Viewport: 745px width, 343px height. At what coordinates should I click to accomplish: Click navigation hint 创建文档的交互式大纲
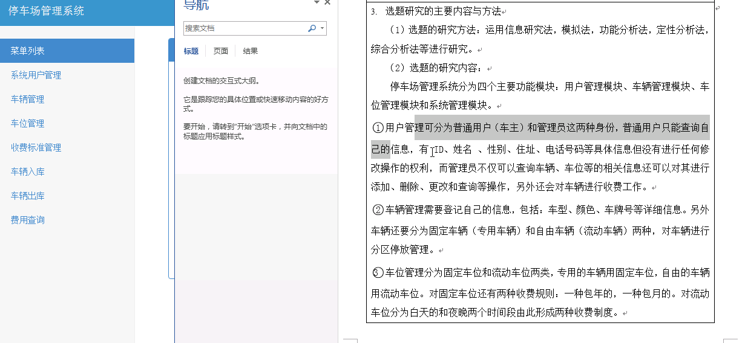(222, 81)
